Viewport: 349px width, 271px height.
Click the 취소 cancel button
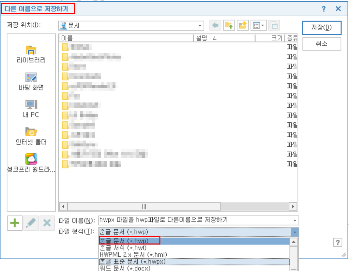tap(322, 44)
